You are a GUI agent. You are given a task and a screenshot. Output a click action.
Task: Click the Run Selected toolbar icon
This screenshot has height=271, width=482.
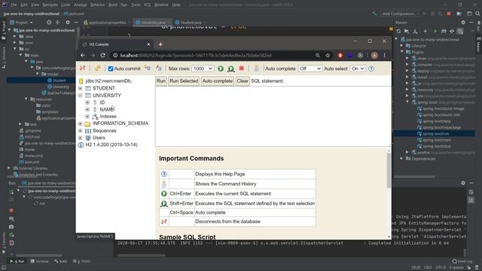231,69
